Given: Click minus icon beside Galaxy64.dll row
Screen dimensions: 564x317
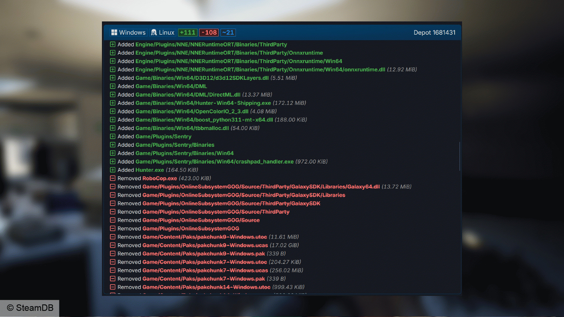Looking at the screenshot, I should [113, 187].
